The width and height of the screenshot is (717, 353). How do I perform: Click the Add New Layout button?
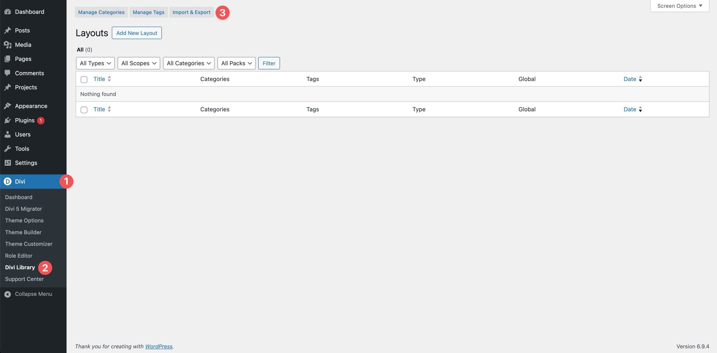pyautogui.click(x=137, y=33)
